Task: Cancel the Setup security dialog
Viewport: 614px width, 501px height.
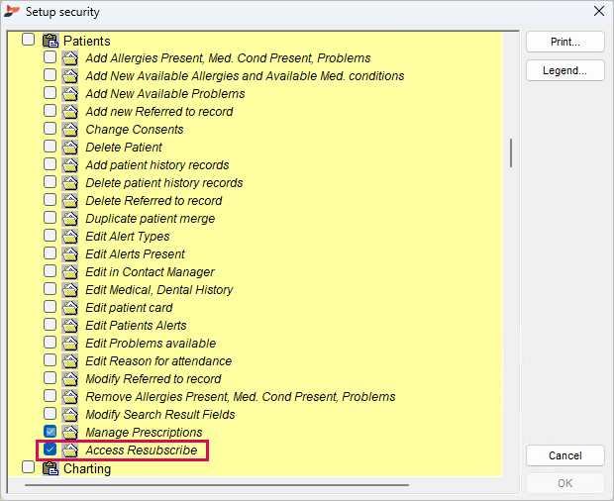Action: tap(565, 455)
